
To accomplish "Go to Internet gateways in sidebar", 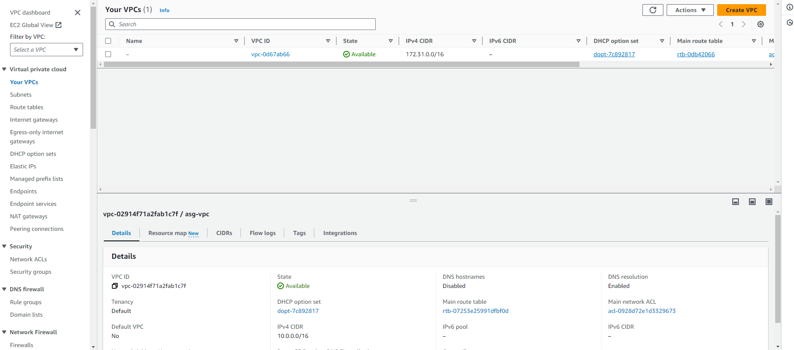I will coord(34,120).
